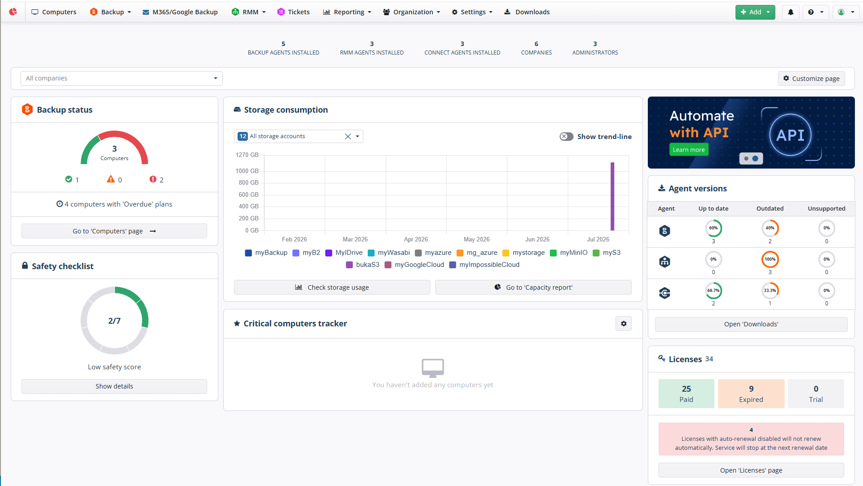Open Critical computers tracker gear settings
Viewport: 863px width, 486px height.
(624, 323)
